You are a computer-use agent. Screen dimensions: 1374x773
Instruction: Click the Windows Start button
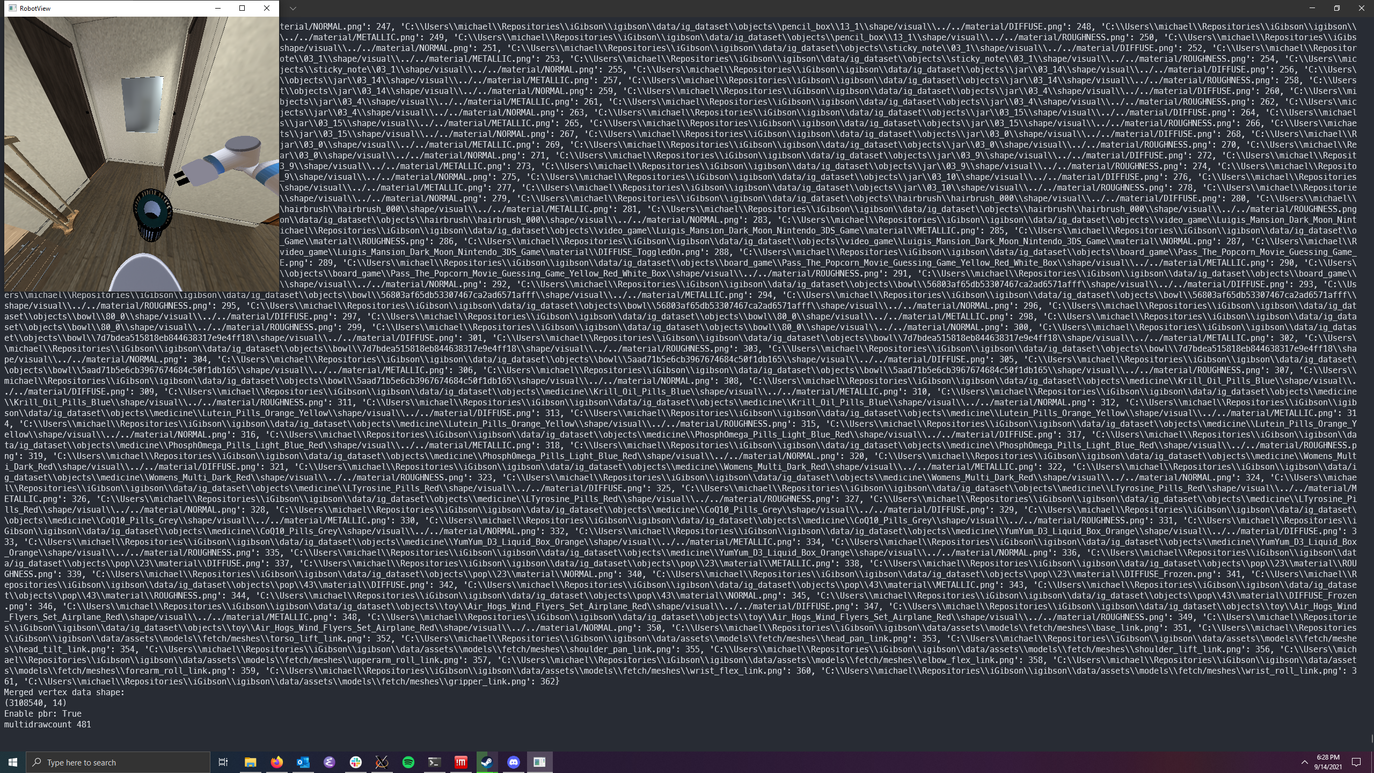pyautogui.click(x=12, y=762)
